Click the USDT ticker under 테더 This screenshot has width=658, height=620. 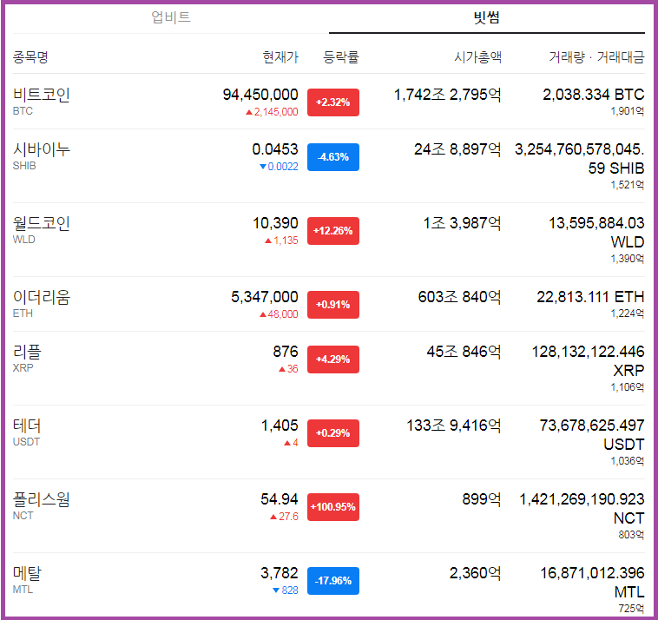pos(26,442)
